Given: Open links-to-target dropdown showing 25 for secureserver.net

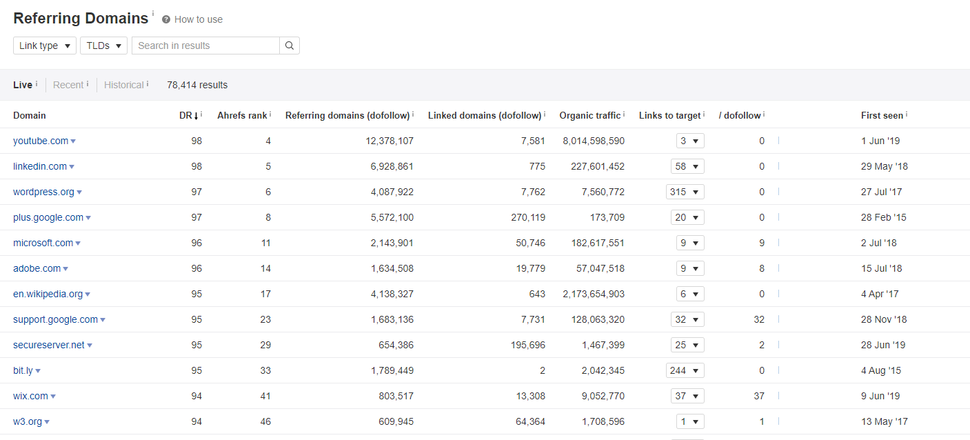Looking at the screenshot, I should coord(687,345).
